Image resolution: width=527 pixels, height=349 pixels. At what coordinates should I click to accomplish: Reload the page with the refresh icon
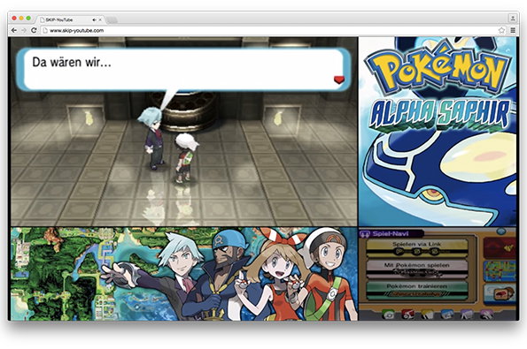point(34,30)
